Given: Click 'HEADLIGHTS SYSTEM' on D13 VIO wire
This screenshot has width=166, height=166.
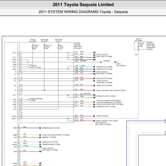Looking at the screenshot, I should coord(104,85).
